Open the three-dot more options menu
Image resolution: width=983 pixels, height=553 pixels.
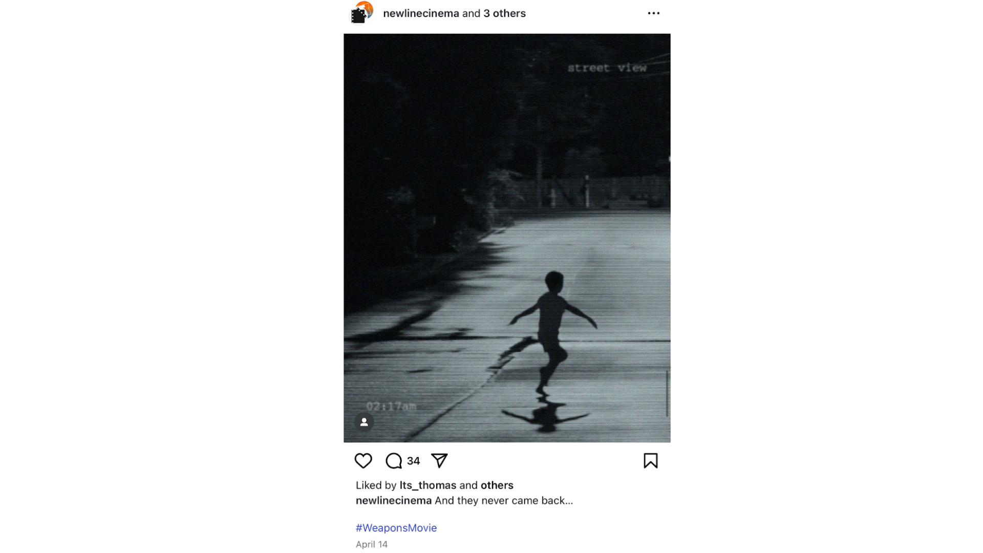coord(653,13)
